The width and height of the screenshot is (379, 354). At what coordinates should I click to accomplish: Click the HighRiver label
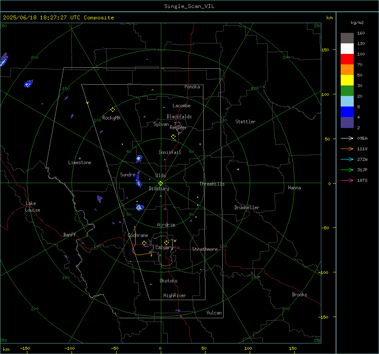pos(175,295)
